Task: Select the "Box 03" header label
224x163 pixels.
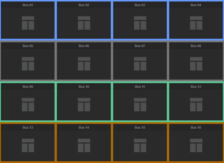Action: pyautogui.click(x=140, y=5)
